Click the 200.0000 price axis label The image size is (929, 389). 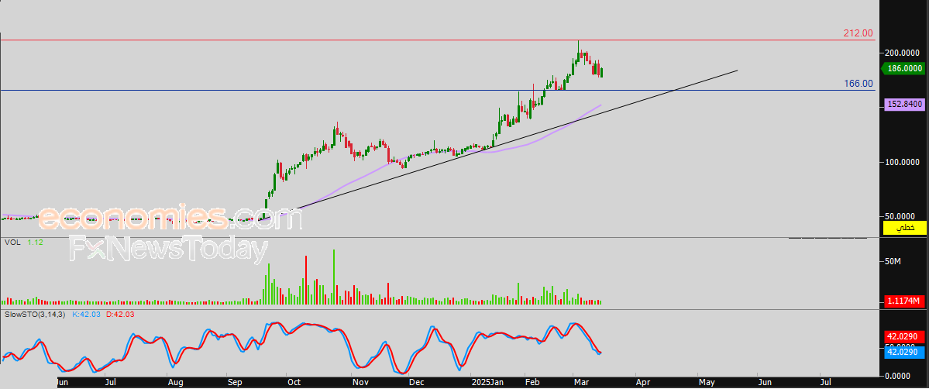tap(903, 53)
